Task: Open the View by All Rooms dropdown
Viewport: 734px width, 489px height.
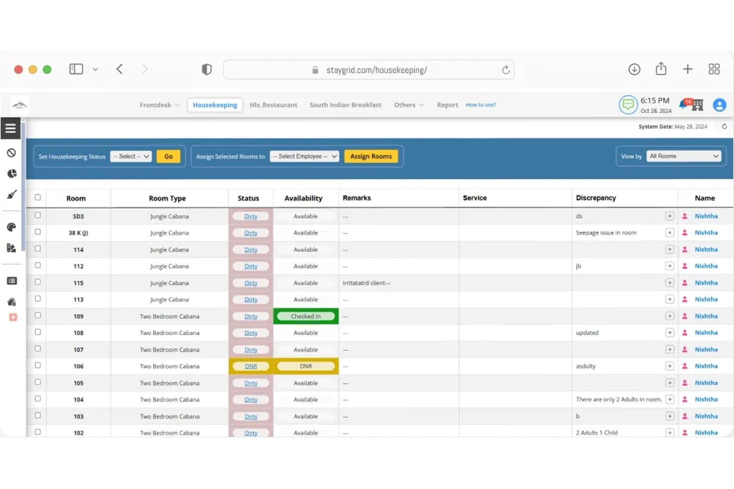Action: [x=683, y=156]
